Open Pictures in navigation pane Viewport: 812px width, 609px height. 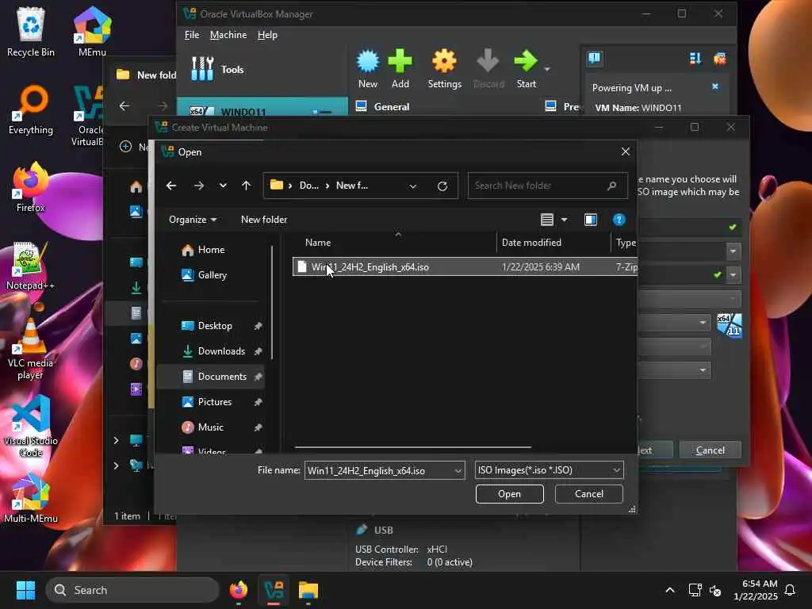pyautogui.click(x=214, y=402)
